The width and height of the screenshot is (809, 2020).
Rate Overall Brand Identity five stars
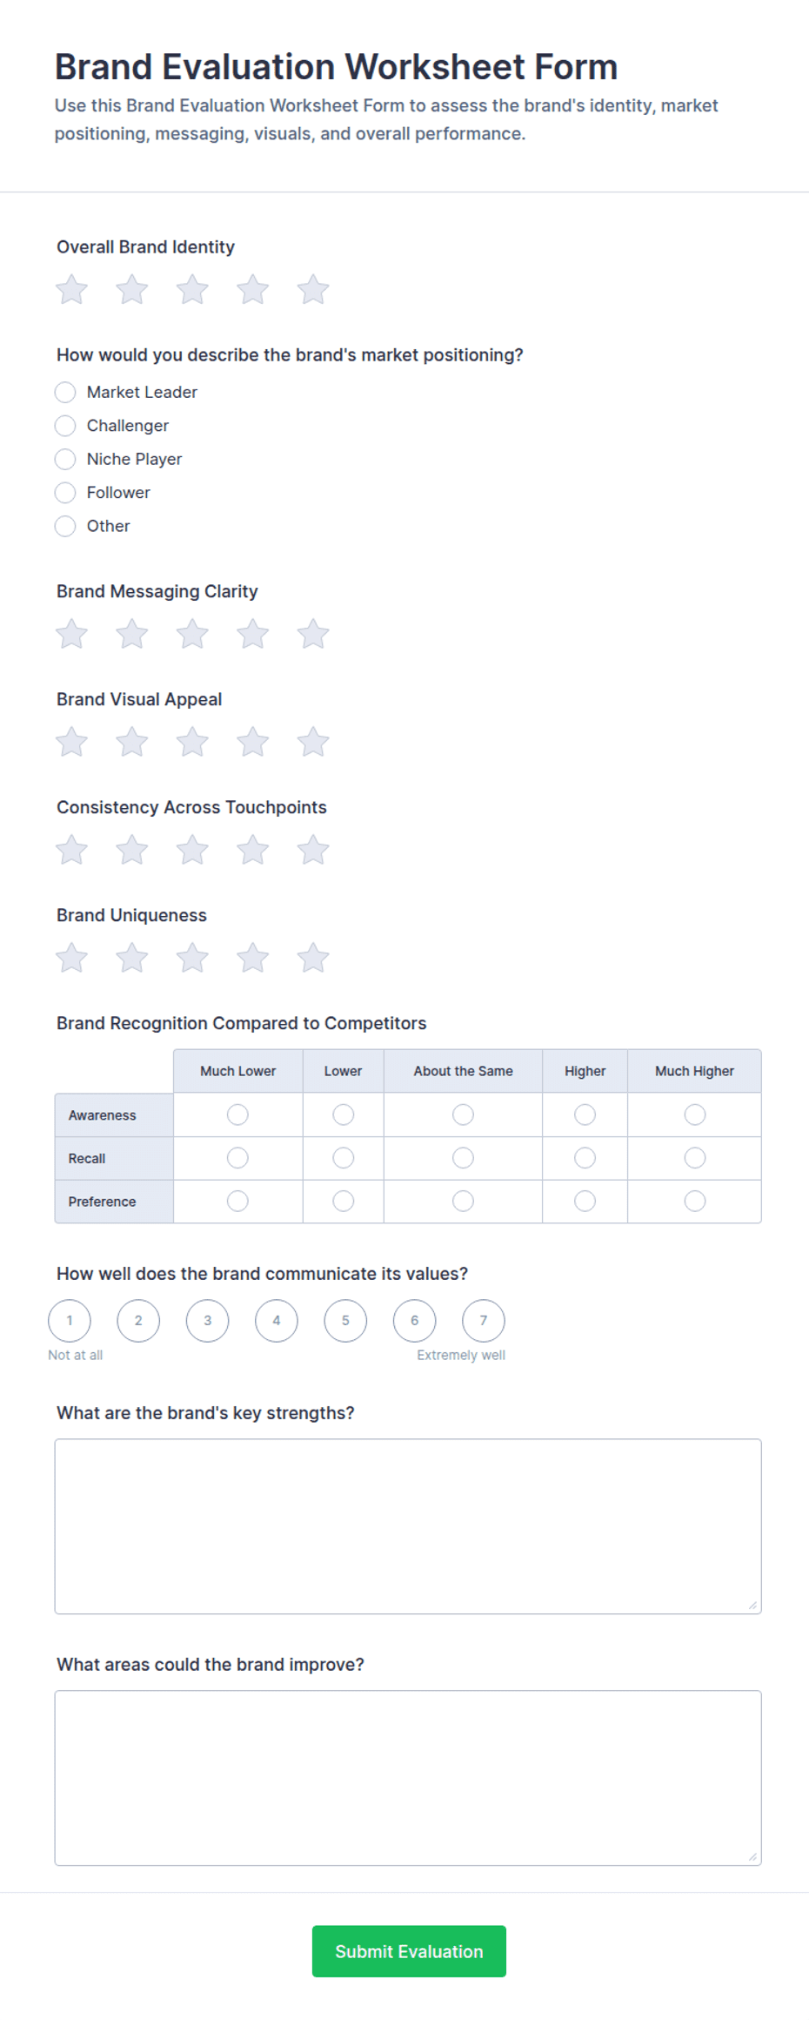tap(313, 289)
